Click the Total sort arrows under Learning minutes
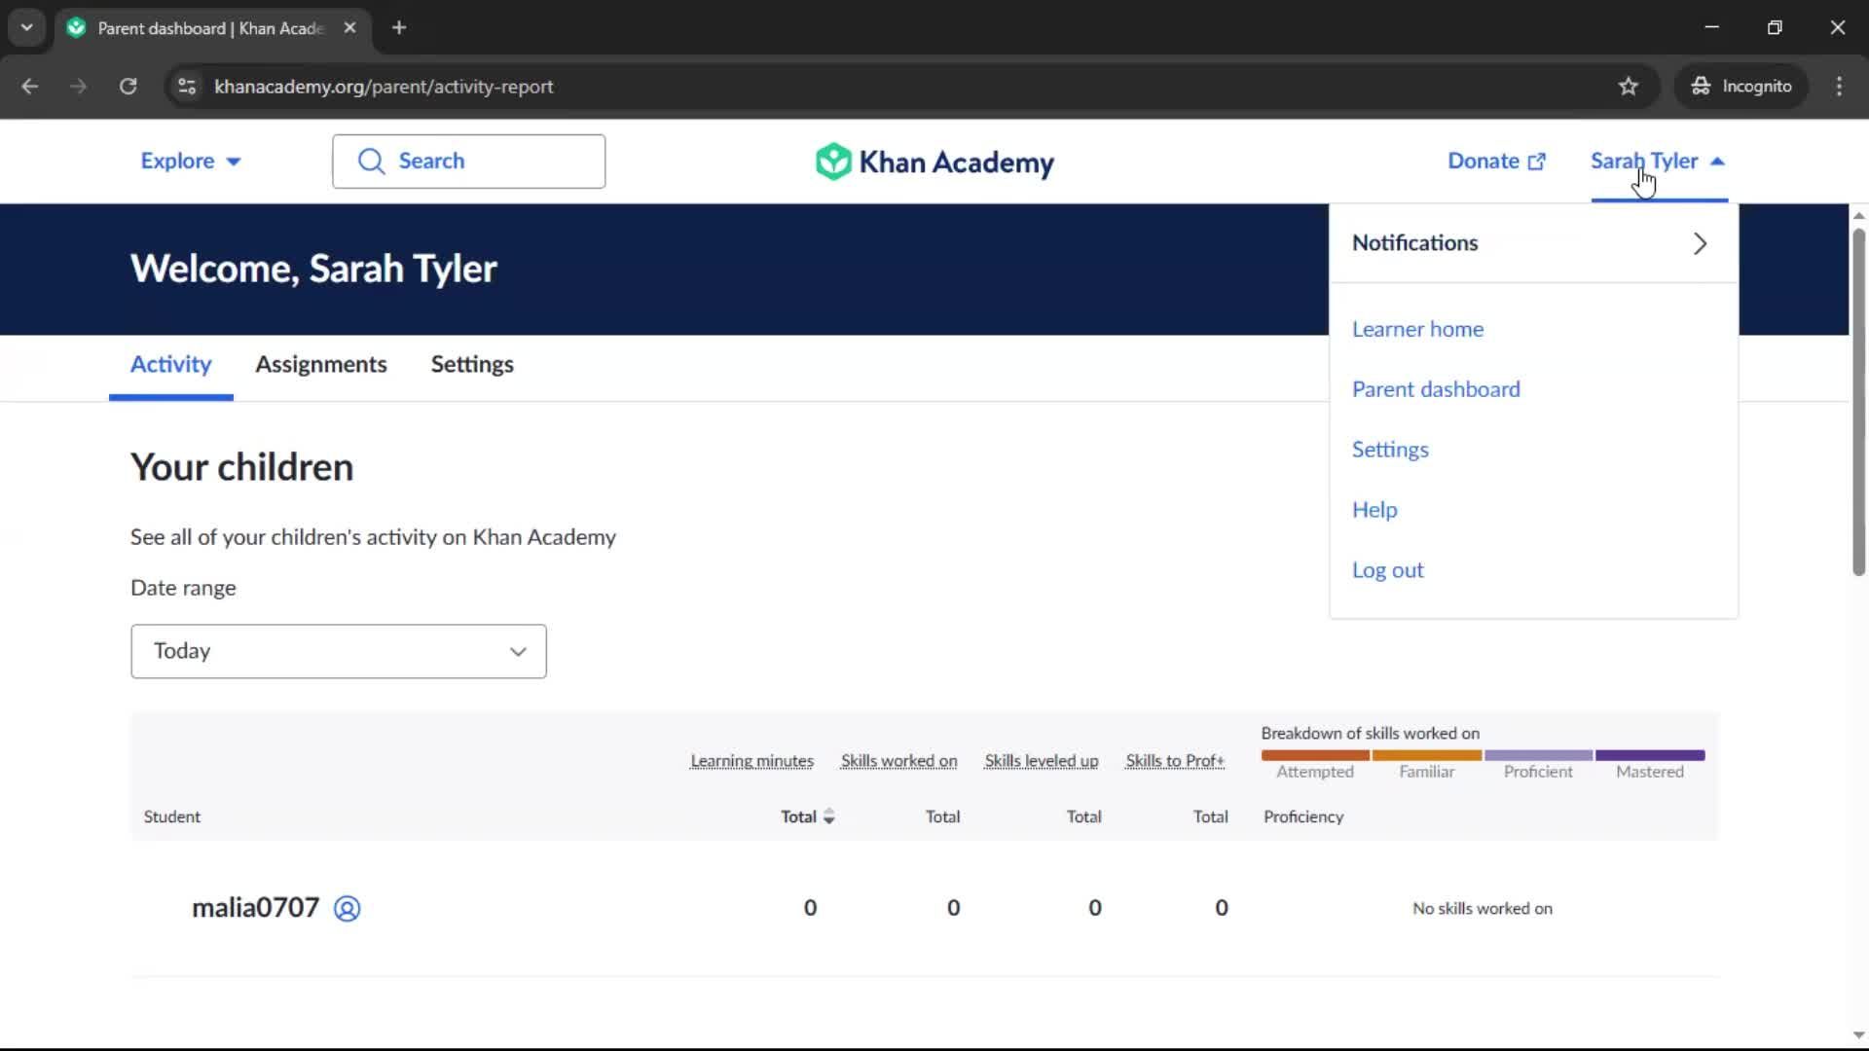Screen dimensions: 1869x1051 point(828,816)
